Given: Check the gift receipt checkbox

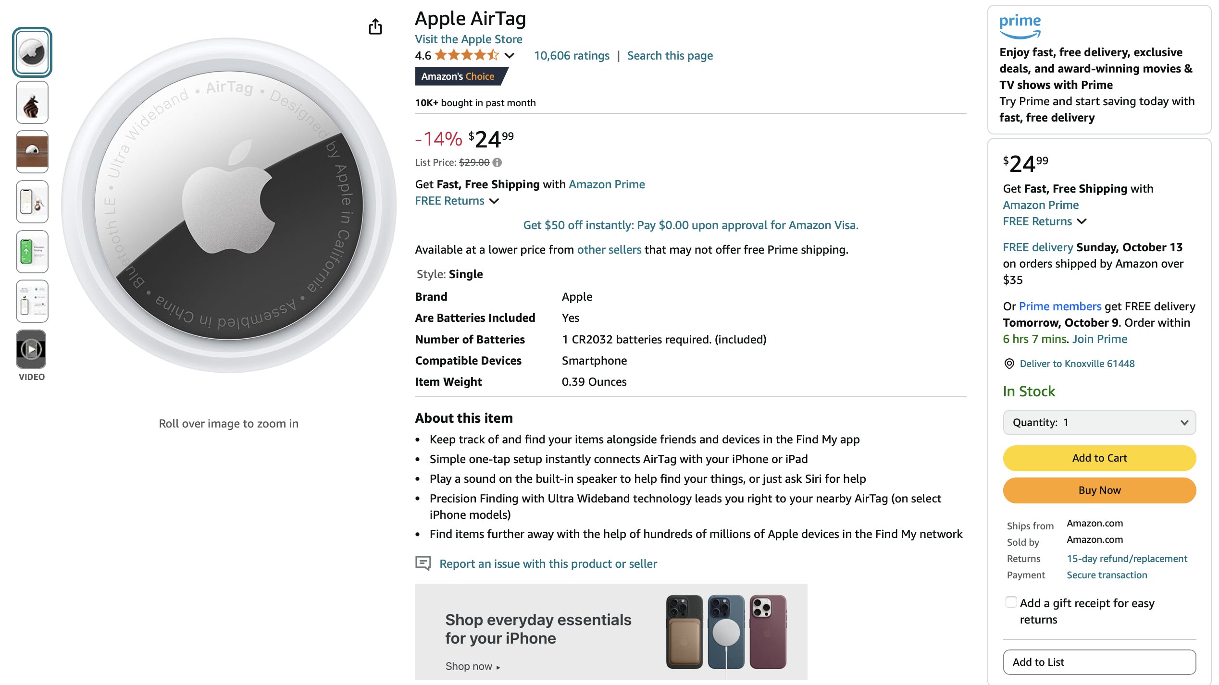Looking at the screenshot, I should click(1011, 602).
